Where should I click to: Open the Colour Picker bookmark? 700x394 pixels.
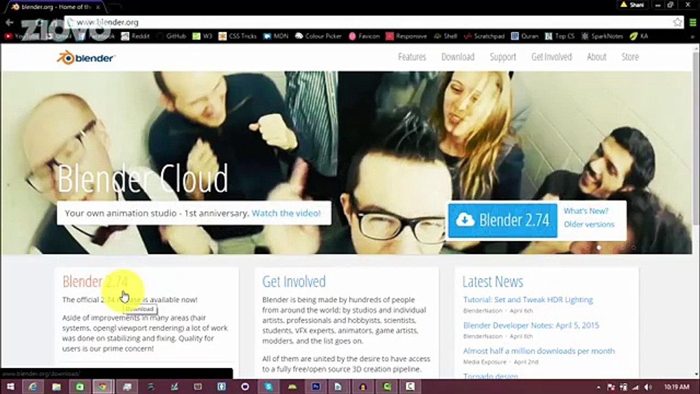tap(319, 36)
